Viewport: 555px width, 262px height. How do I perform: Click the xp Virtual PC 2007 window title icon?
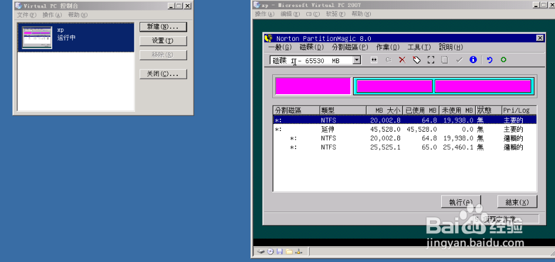[258, 5]
